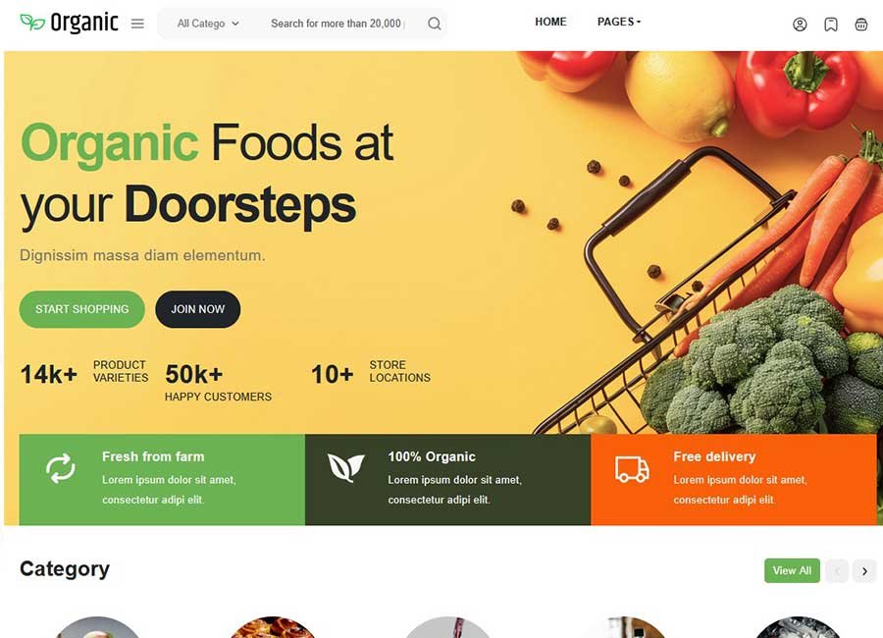The width and height of the screenshot is (883, 638).
Task: Open the first category thumbnail circle
Action: pos(97,627)
